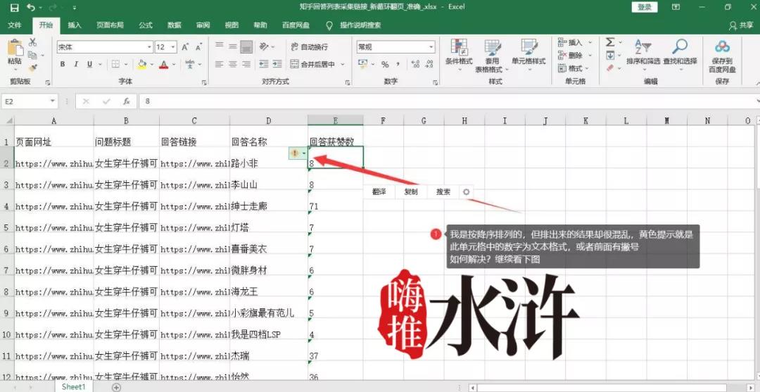Click the 翻译 translate popup button

pyautogui.click(x=379, y=192)
